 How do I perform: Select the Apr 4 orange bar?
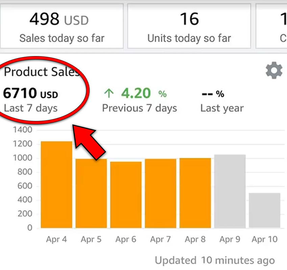(x=56, y=185)
